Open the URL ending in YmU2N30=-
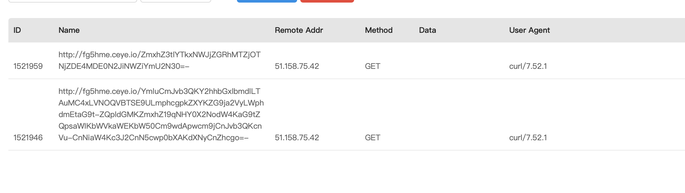685x193 pixels. [x=160, y=60]
